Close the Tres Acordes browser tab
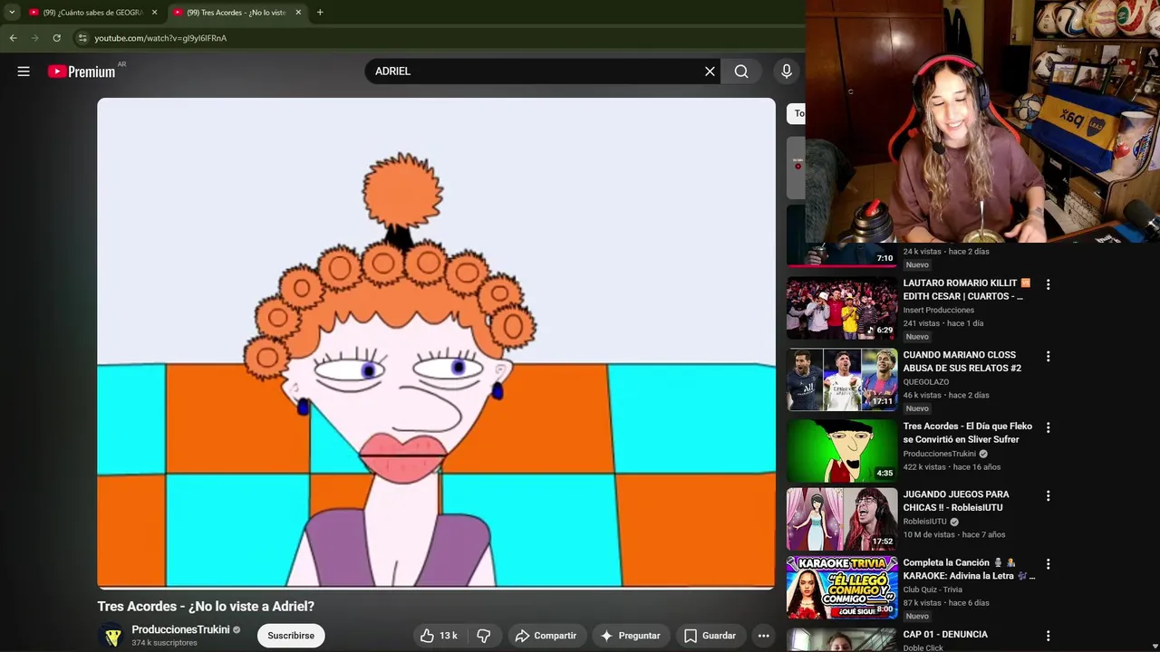 (298, 13)
